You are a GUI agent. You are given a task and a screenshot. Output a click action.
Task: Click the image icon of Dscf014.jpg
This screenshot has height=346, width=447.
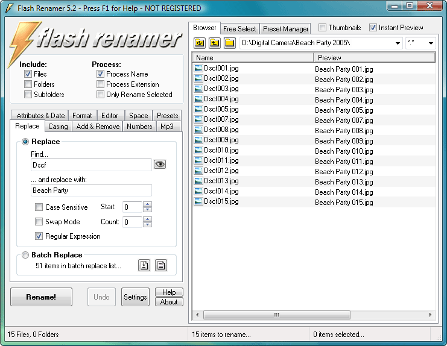[x=198, y=191]
